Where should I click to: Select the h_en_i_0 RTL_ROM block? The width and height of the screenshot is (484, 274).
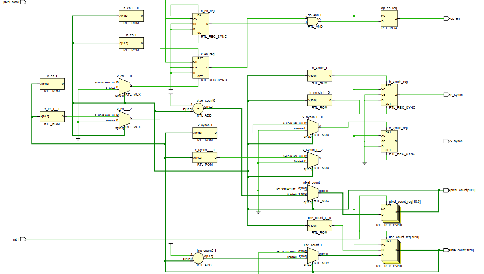131,16
